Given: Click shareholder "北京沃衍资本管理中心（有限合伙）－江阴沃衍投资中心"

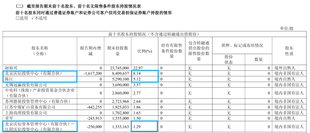Looking at the screenshot, I should 40,126.
